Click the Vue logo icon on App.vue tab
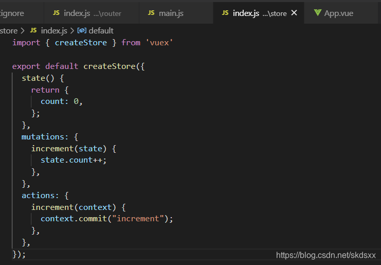 [x=318, y=13]
